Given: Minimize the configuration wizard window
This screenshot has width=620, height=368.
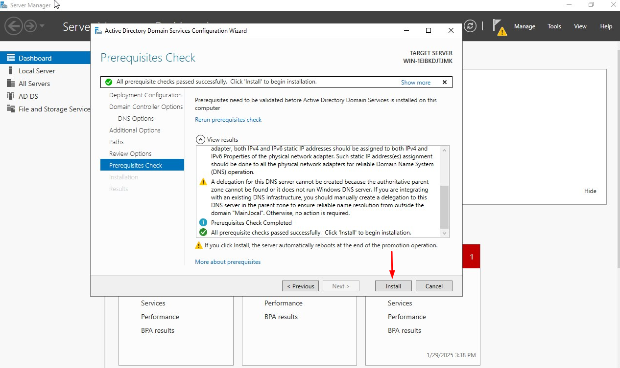Looking at the screenshot, I should pos(406,30).
